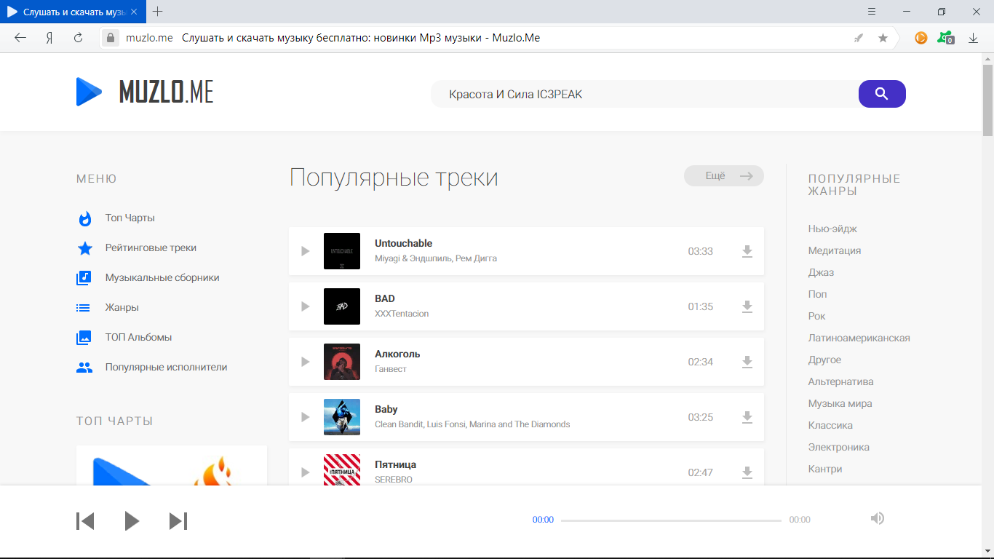Click the green extension icon with badge

pyautogui.click(x=946, y=38)
